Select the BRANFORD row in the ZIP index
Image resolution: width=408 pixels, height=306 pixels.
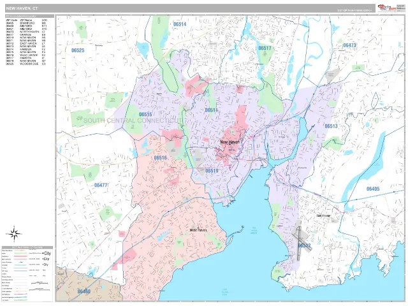click(26, 23)
